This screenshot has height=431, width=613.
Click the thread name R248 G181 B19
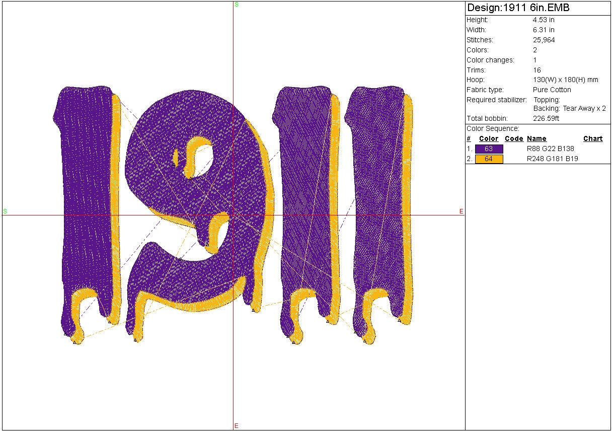tap(552, 159)
